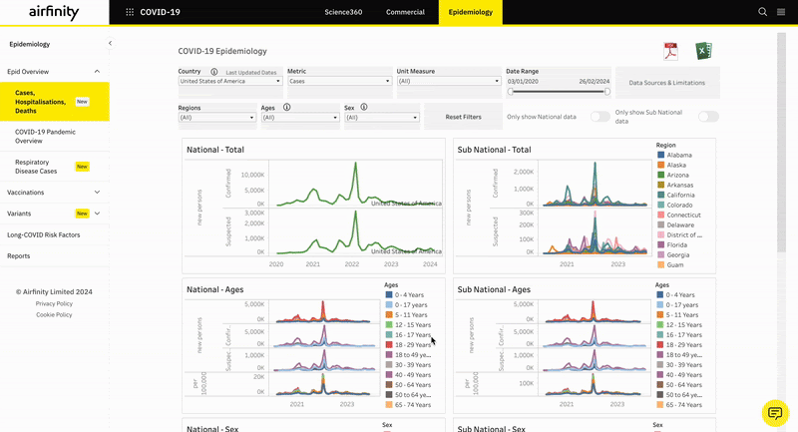
Task: Click the Country info icon
Action: [x=214, y=72]
